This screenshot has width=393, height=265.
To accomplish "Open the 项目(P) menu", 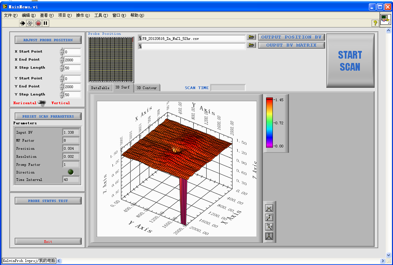I will [x=65, y=15].
